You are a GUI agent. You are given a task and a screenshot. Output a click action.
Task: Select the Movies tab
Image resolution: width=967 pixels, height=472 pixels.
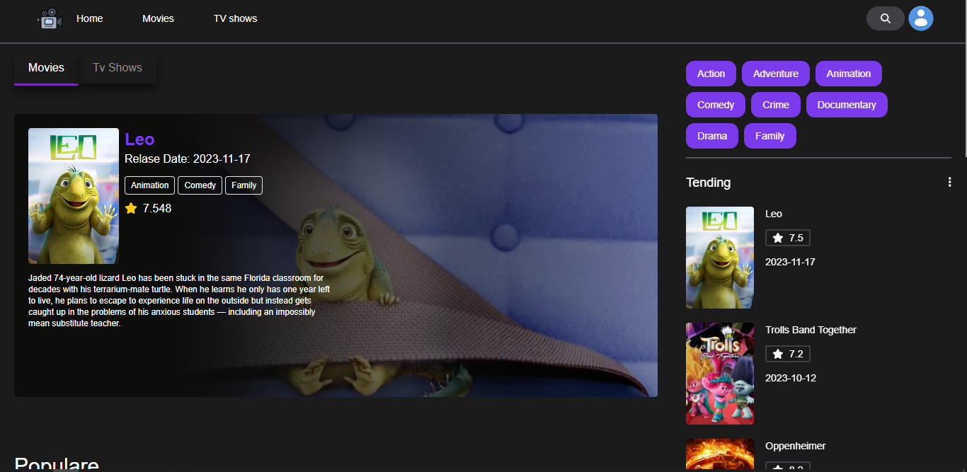coord(46,68)
